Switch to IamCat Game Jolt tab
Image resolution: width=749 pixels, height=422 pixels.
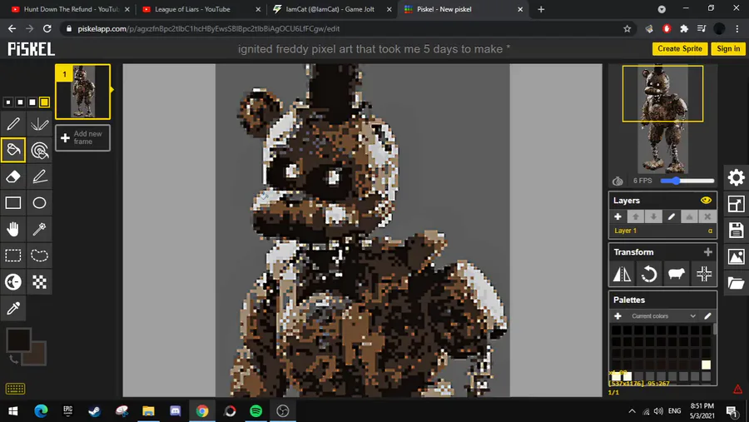331,9
